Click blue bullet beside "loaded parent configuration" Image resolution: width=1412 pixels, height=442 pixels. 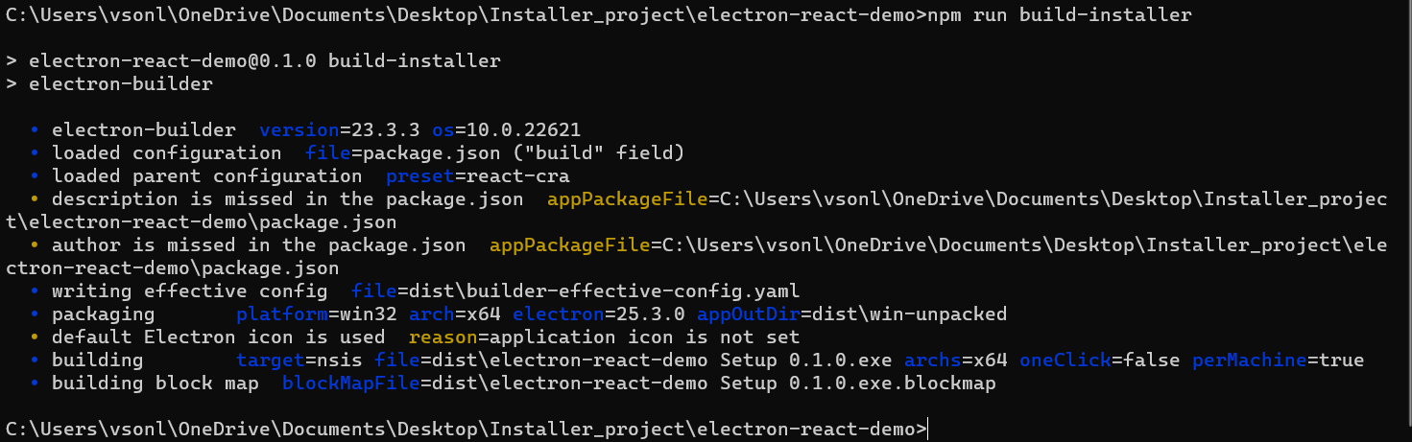click(36, 176)
